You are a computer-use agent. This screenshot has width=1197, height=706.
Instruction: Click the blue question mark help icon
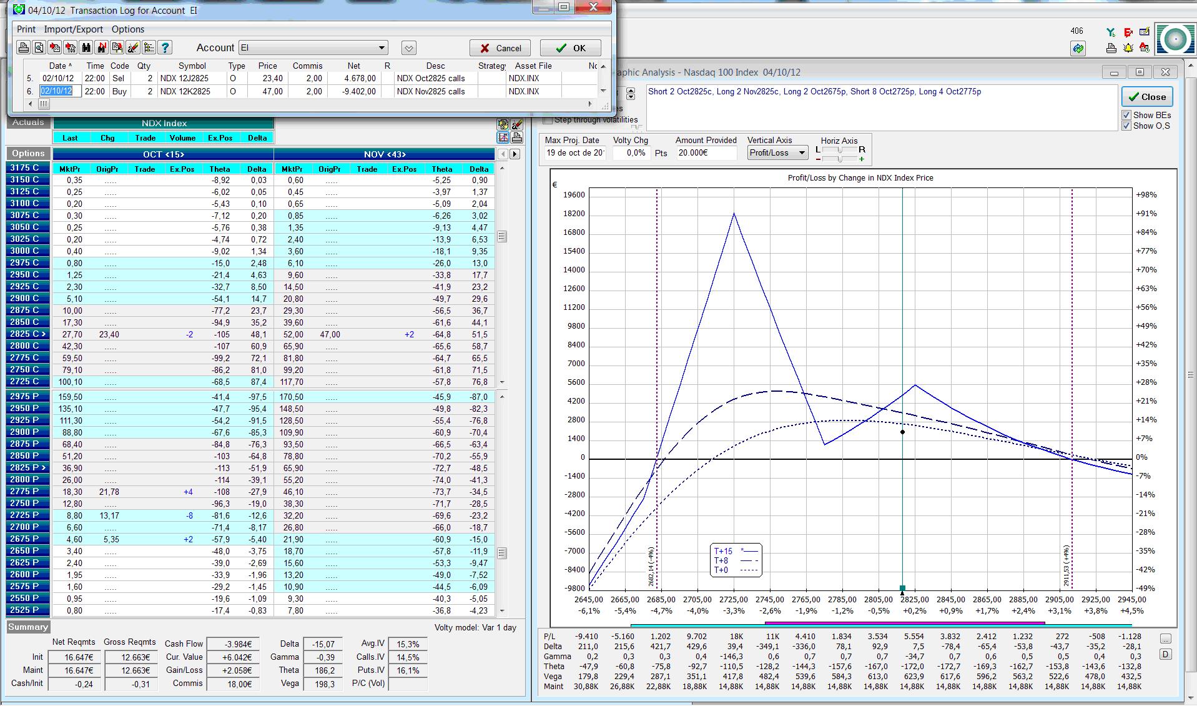(x=165, y=47)
